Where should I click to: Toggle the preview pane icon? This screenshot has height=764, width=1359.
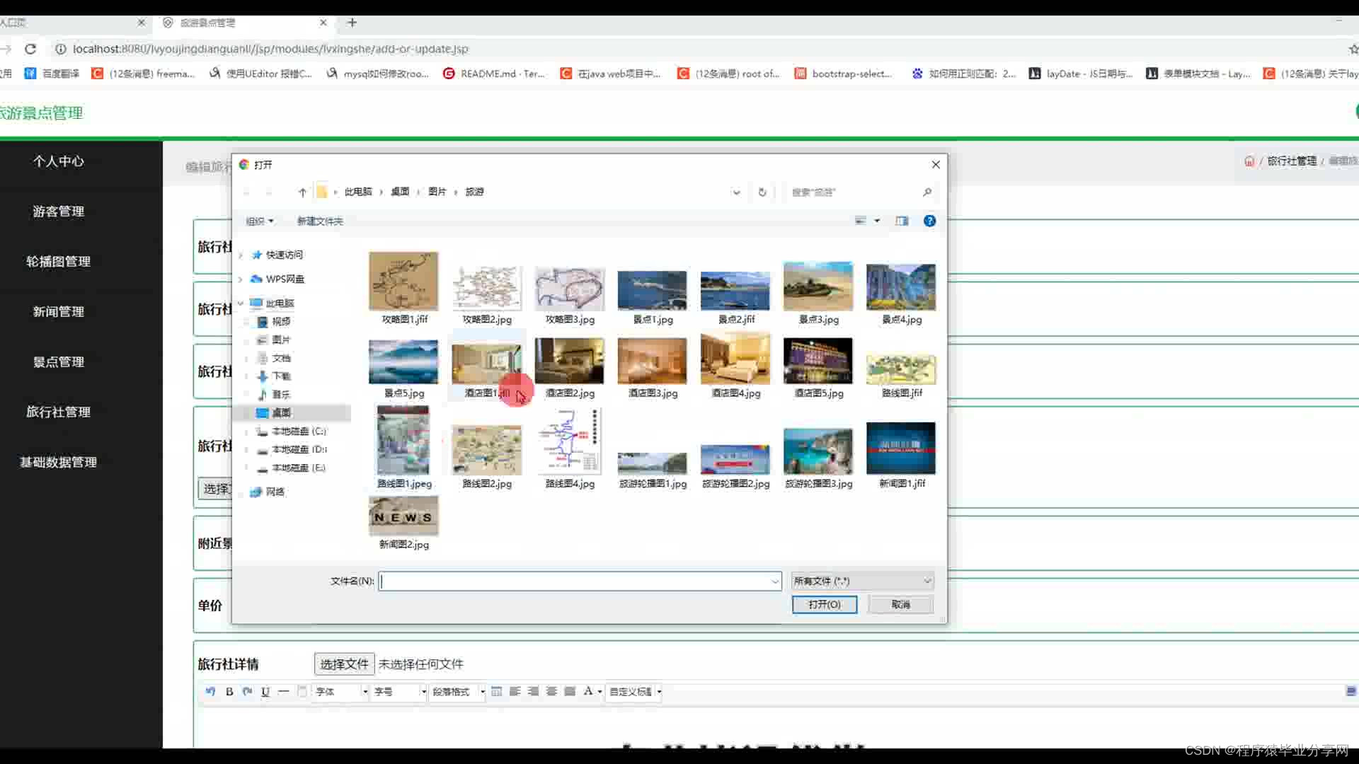[x=902, y=221]
